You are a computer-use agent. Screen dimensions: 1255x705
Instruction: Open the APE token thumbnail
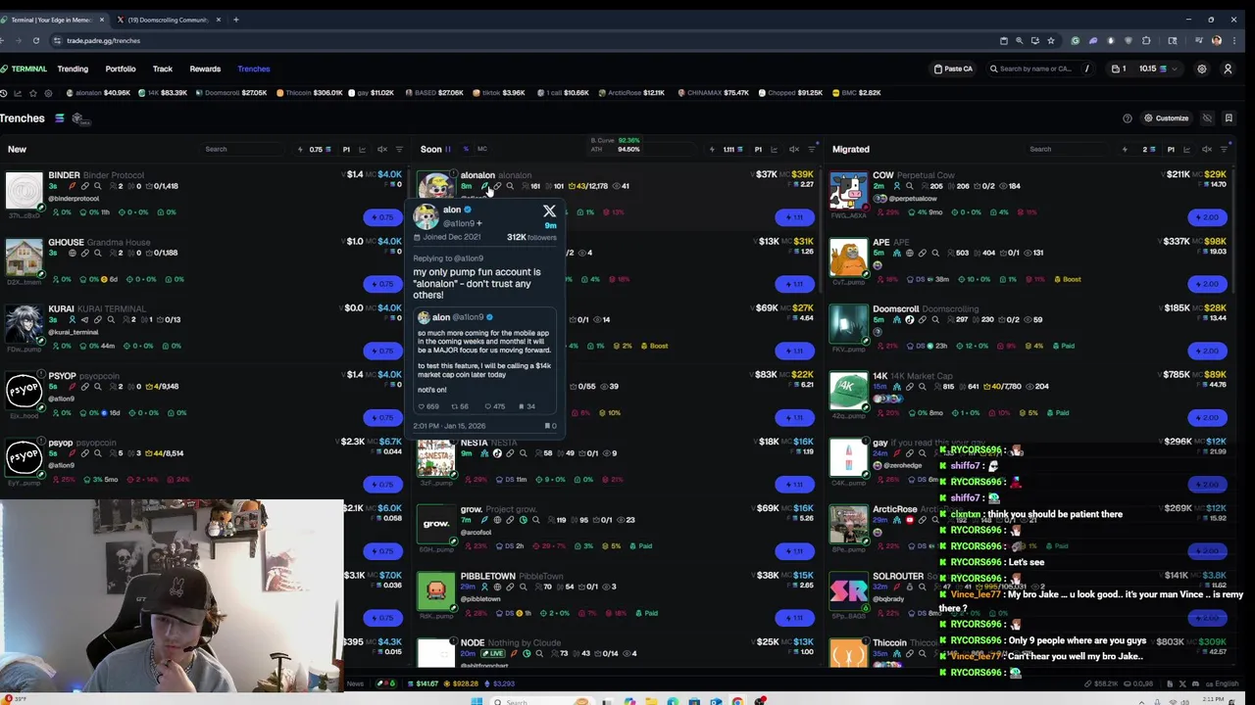848,256
